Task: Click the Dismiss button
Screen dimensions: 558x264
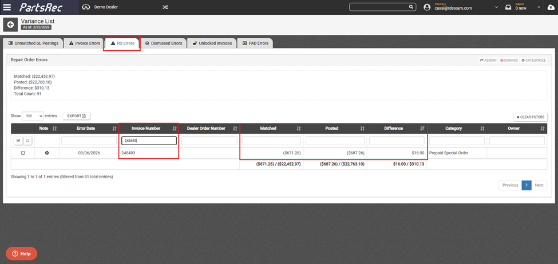Action: (509, 61)
